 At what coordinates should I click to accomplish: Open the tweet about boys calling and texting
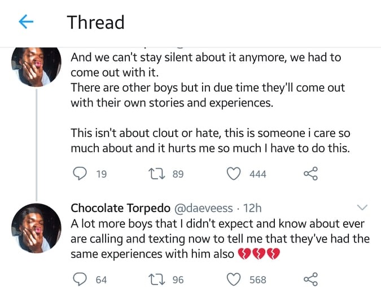pyautogui.click(x=220, y=239)
